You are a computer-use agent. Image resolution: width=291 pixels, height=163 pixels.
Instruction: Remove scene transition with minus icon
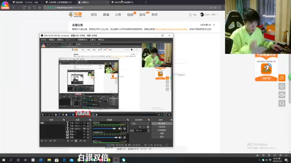tap(144, 127)
